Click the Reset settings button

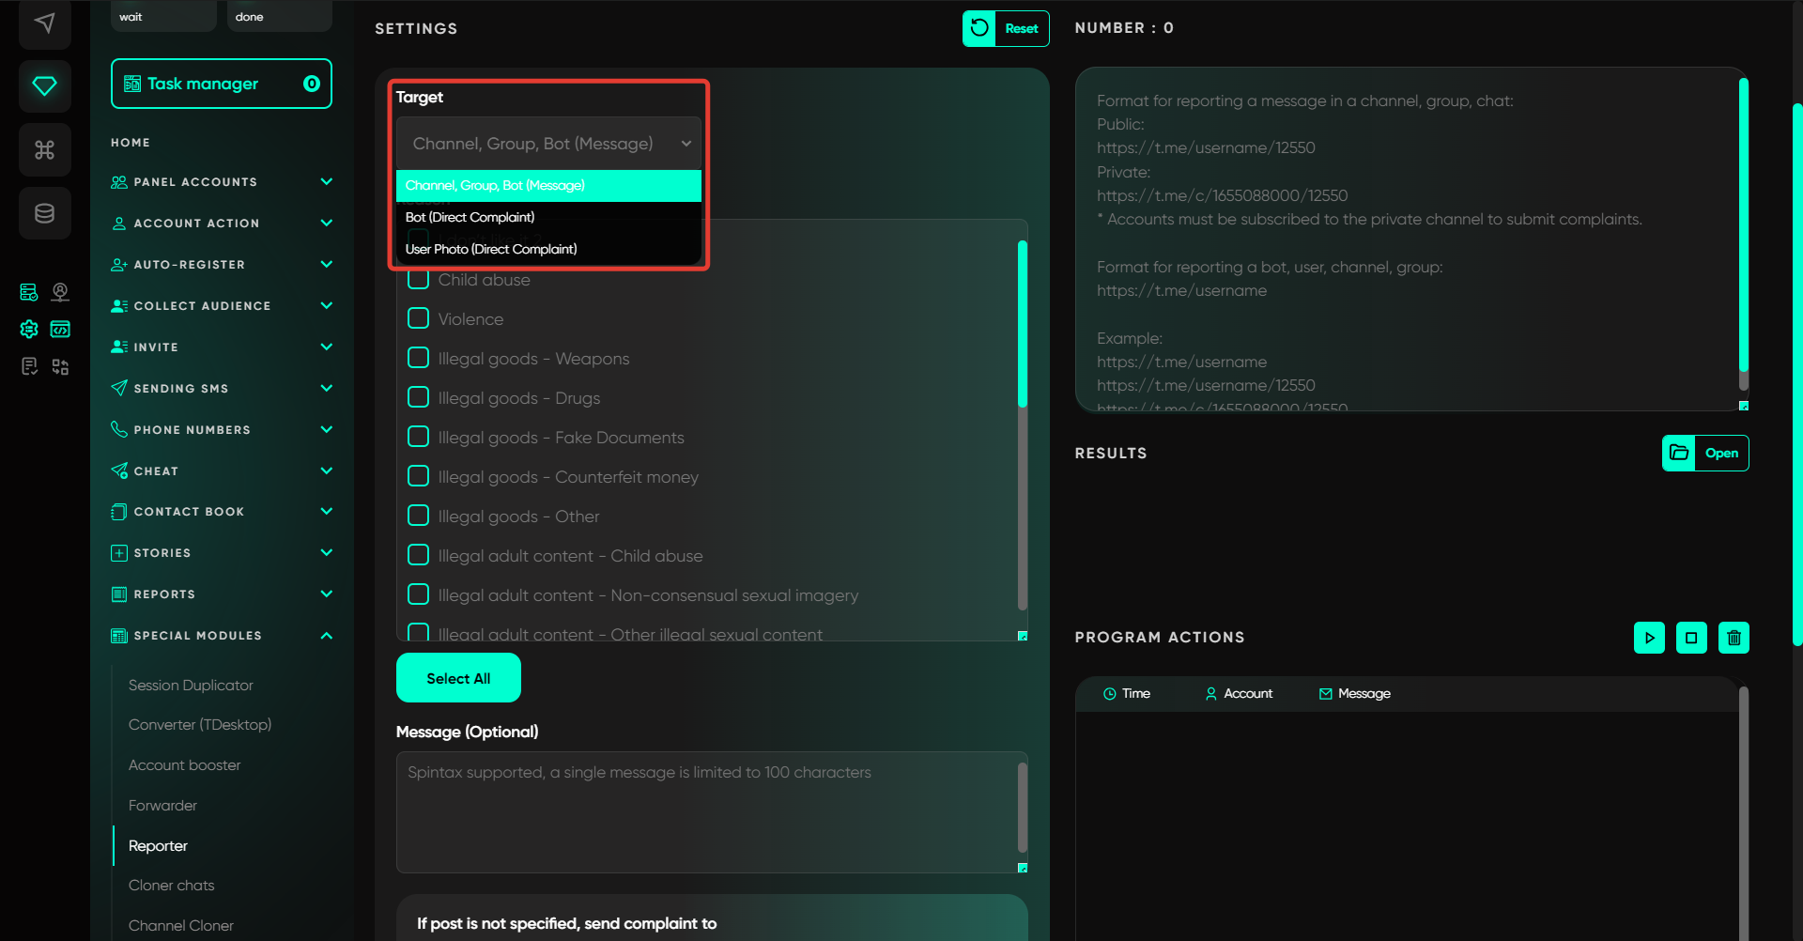[1006, 28]
